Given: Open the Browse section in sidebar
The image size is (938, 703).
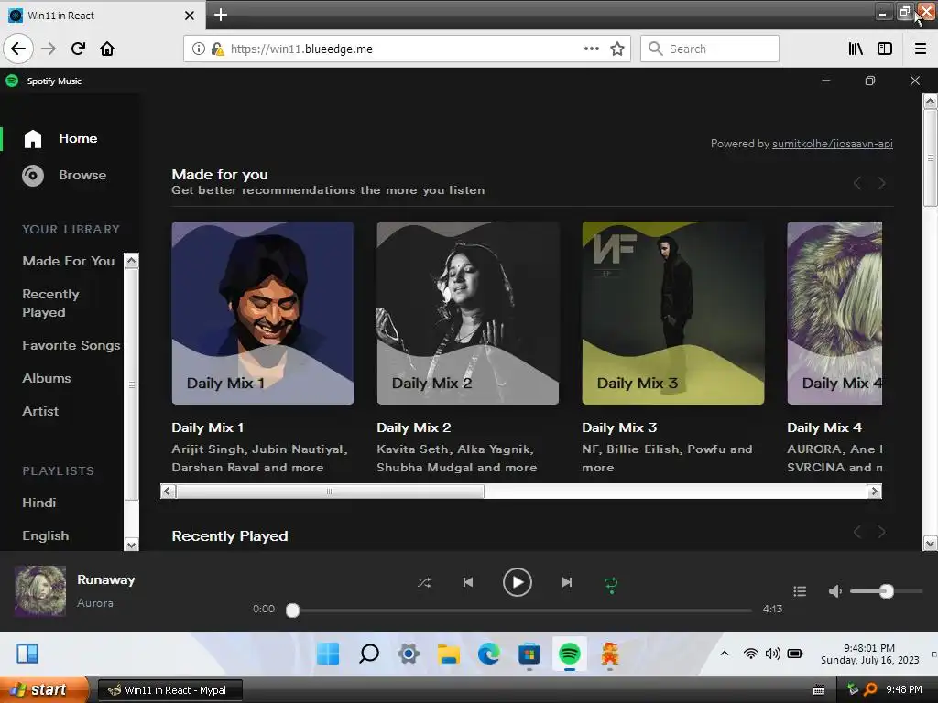Looking at the screenshot, I should pyautogui.click(x=65, y=175).
